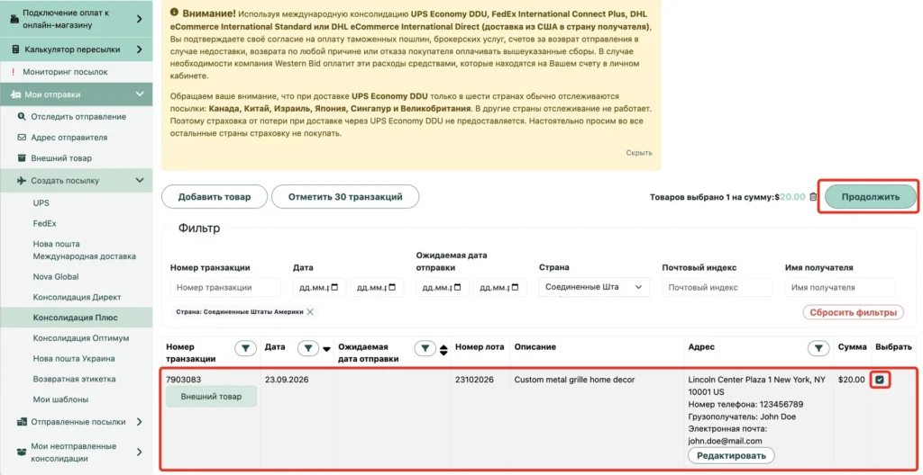Click the exclamation icon beside Мониторинг посылок
Viewport: 923px width, 475px height.
click(x=13, y=72)
